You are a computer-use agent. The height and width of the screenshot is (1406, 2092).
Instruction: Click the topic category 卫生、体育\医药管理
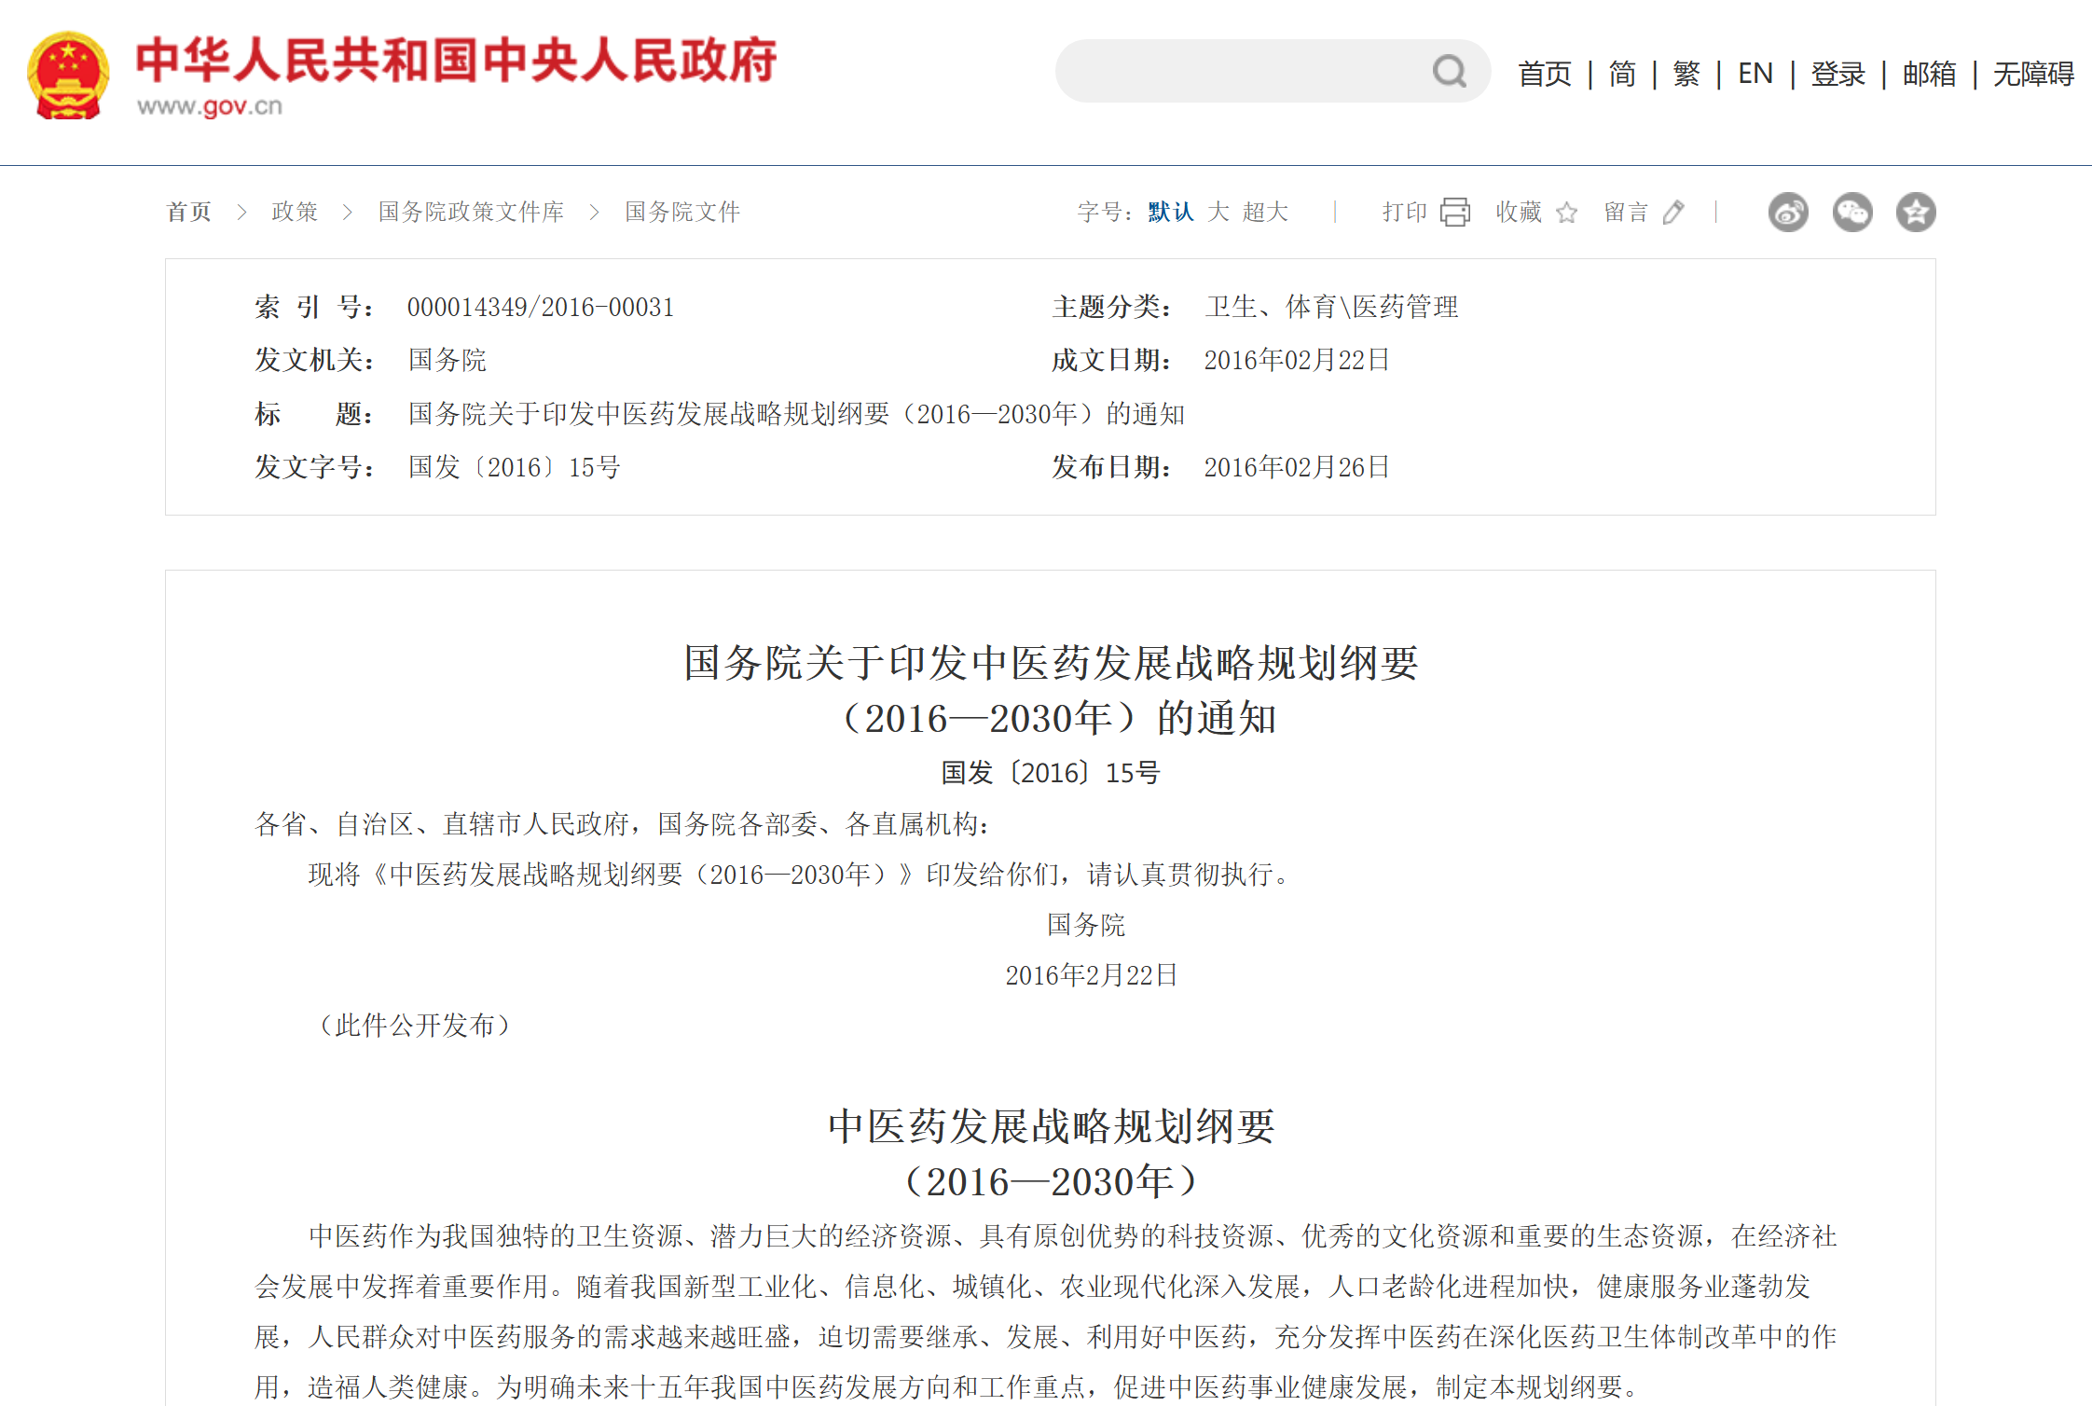click(1331, 307)
